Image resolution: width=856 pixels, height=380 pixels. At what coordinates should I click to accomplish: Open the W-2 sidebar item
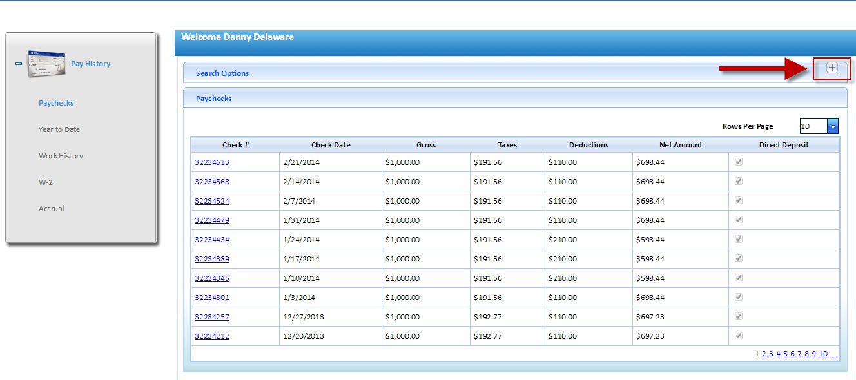point(45,182)
